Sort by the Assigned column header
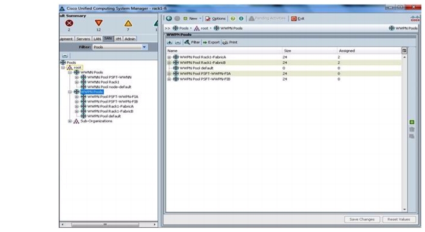Image resolution: width=425 pixels, height=232 pixels. (369, 50)
